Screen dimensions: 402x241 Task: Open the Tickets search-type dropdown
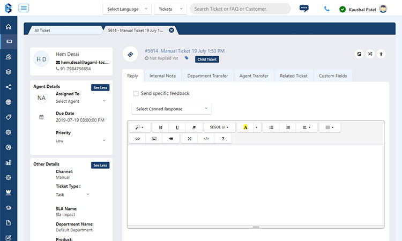pos(170,9)
